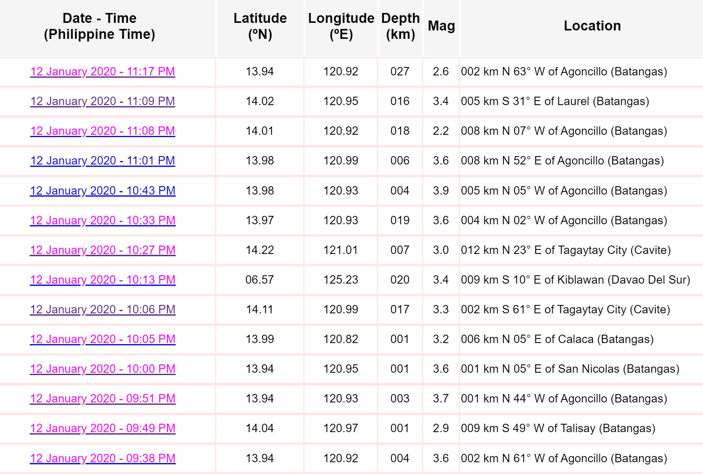Open the 10:00 PM San Nicolas link
The width and height of the screenshot is (703, 474).
click(103, 369)
